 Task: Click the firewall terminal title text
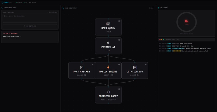click(172, 40)
